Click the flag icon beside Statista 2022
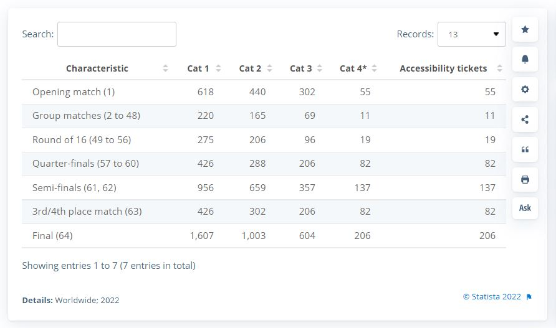Viewport: 556px width, 328px height. (x=529, y=297)
